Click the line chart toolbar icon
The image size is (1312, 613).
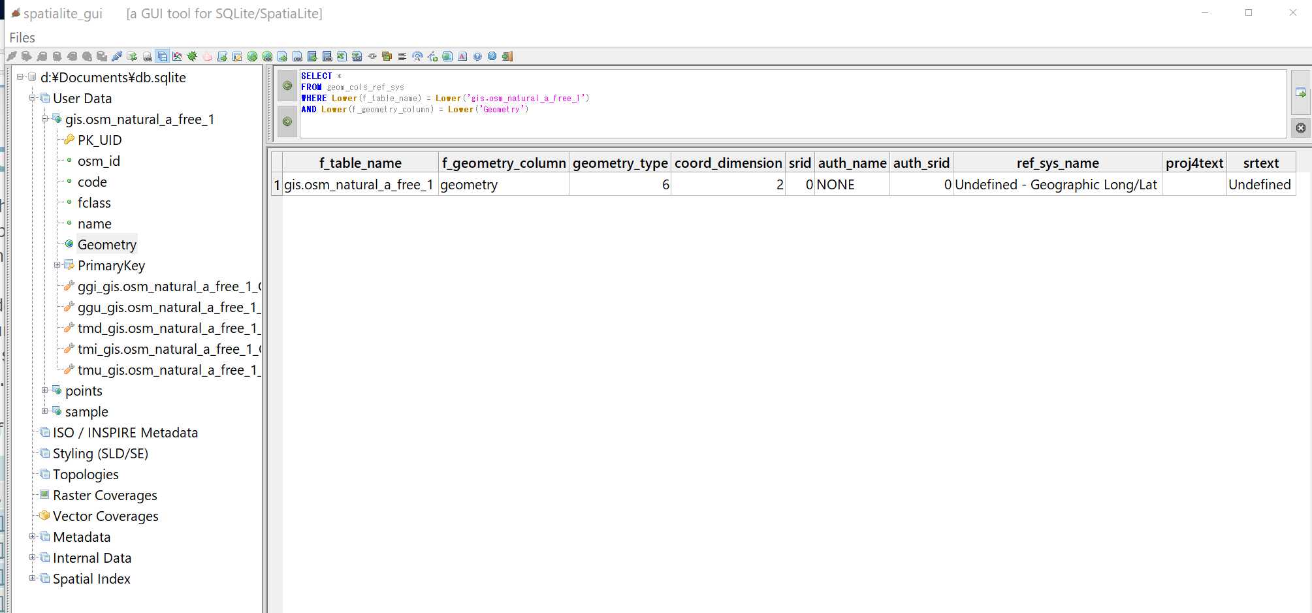tap(177, 57)
